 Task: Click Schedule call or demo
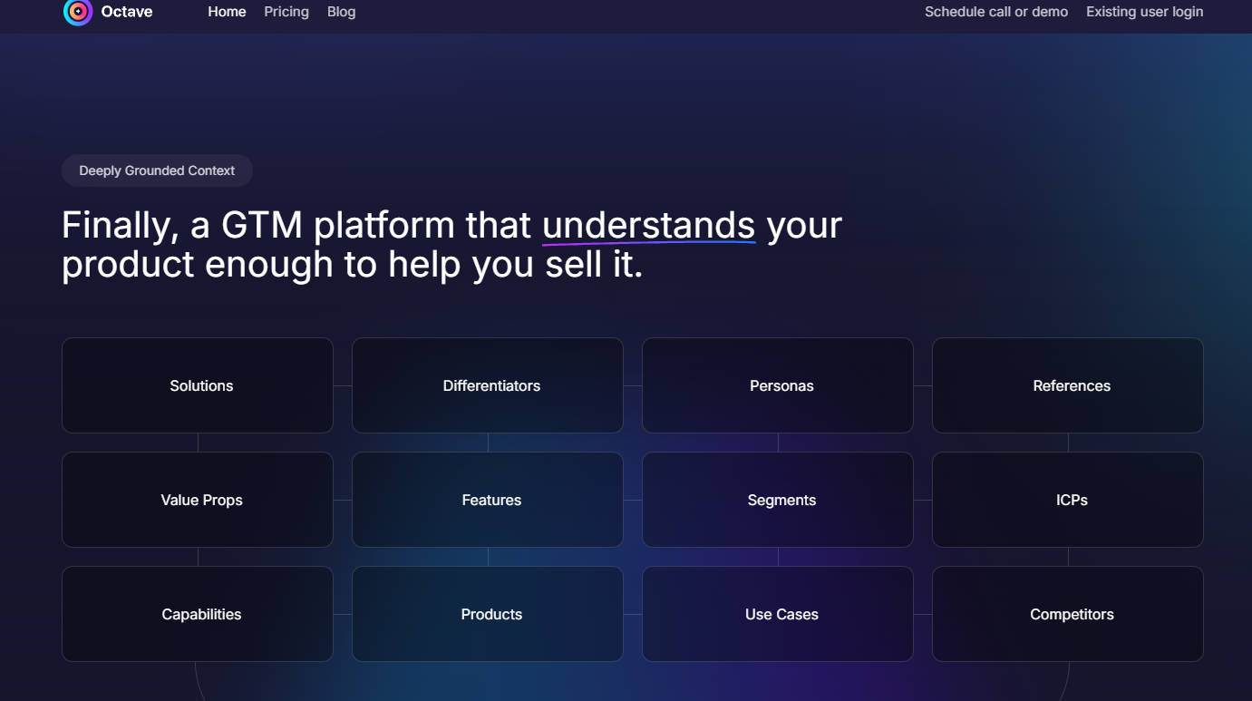[x=995, y=12]
